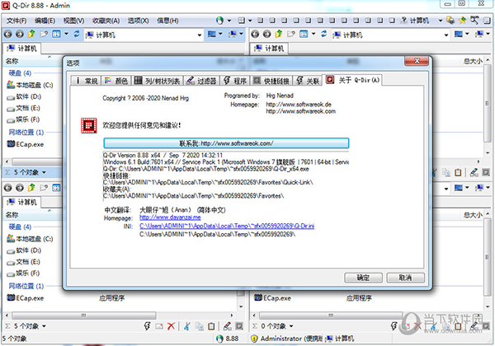Open the top-left address bar dropdown
Viewport: 495px width, 346px height.
[x=200, y=35]
